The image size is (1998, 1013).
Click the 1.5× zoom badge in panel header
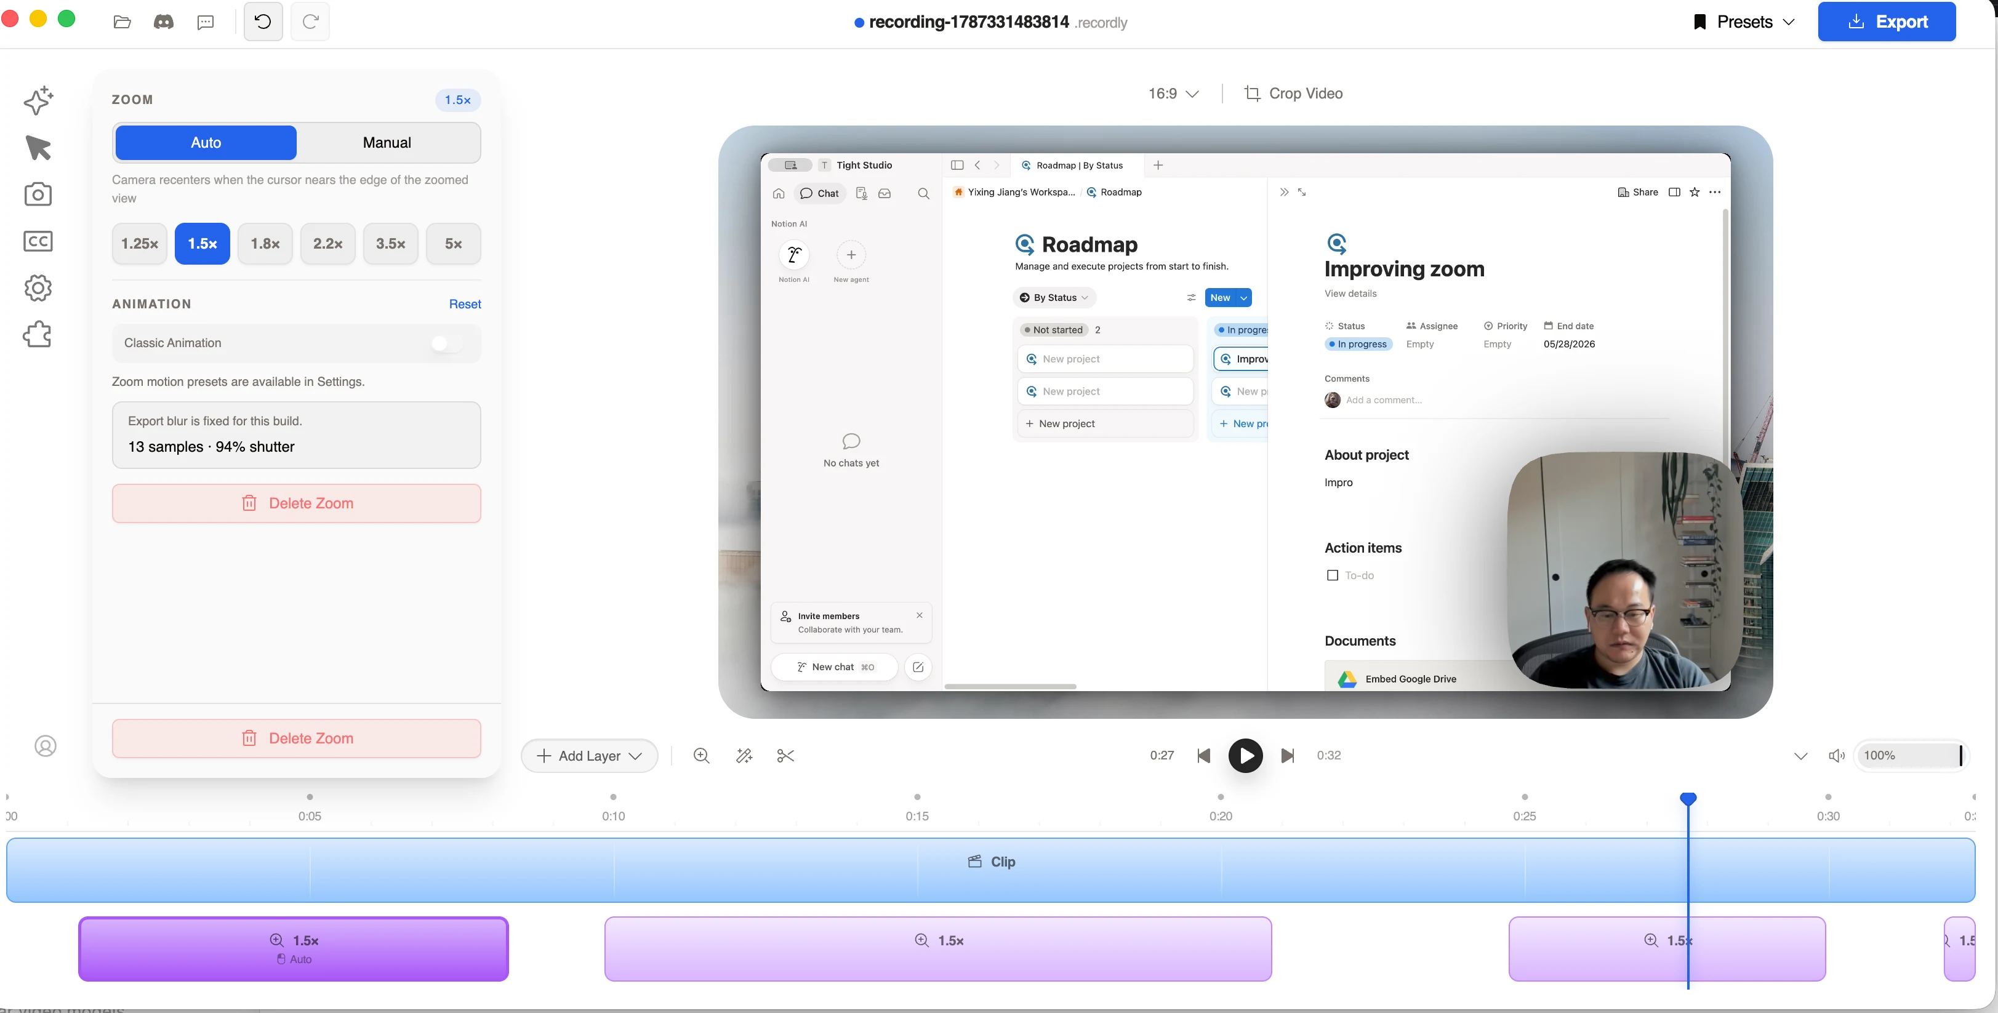(x=457, y=100)
